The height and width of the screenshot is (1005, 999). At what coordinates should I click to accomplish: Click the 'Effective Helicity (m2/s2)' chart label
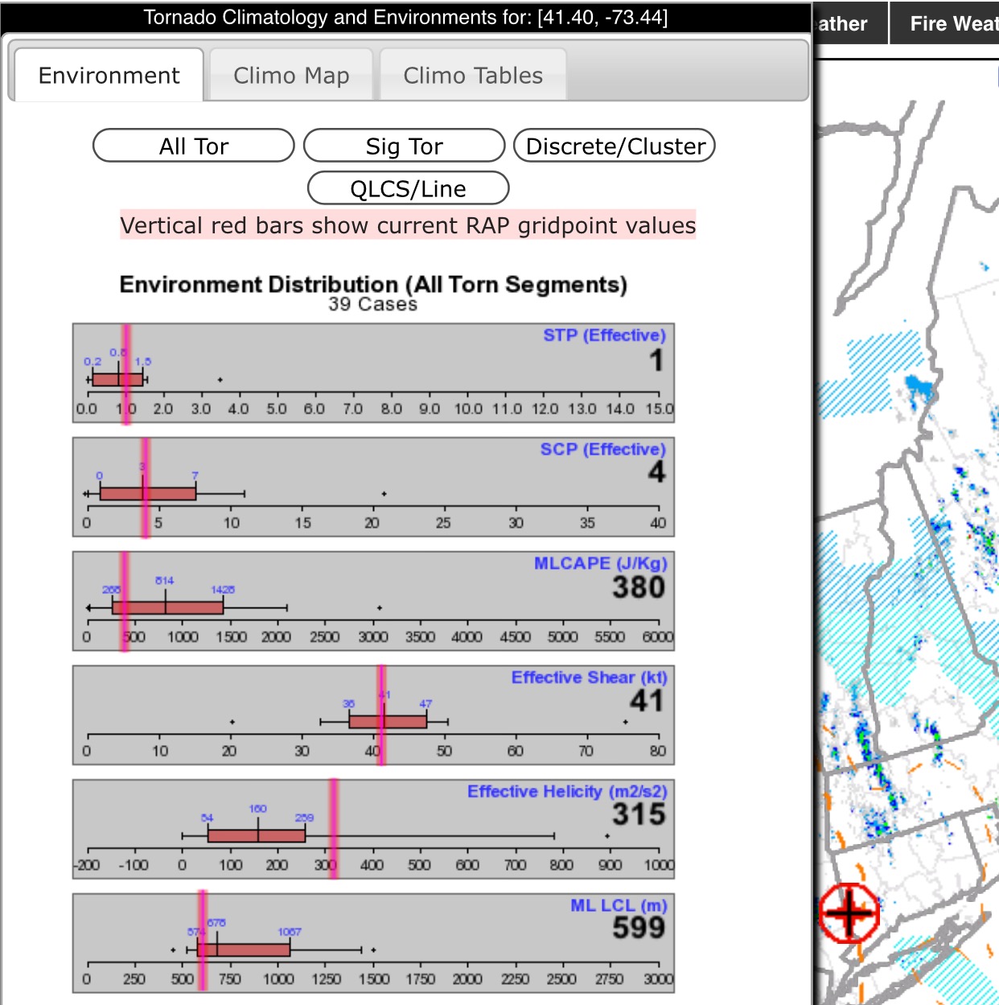pyautogui.click(x=568, y=792)
